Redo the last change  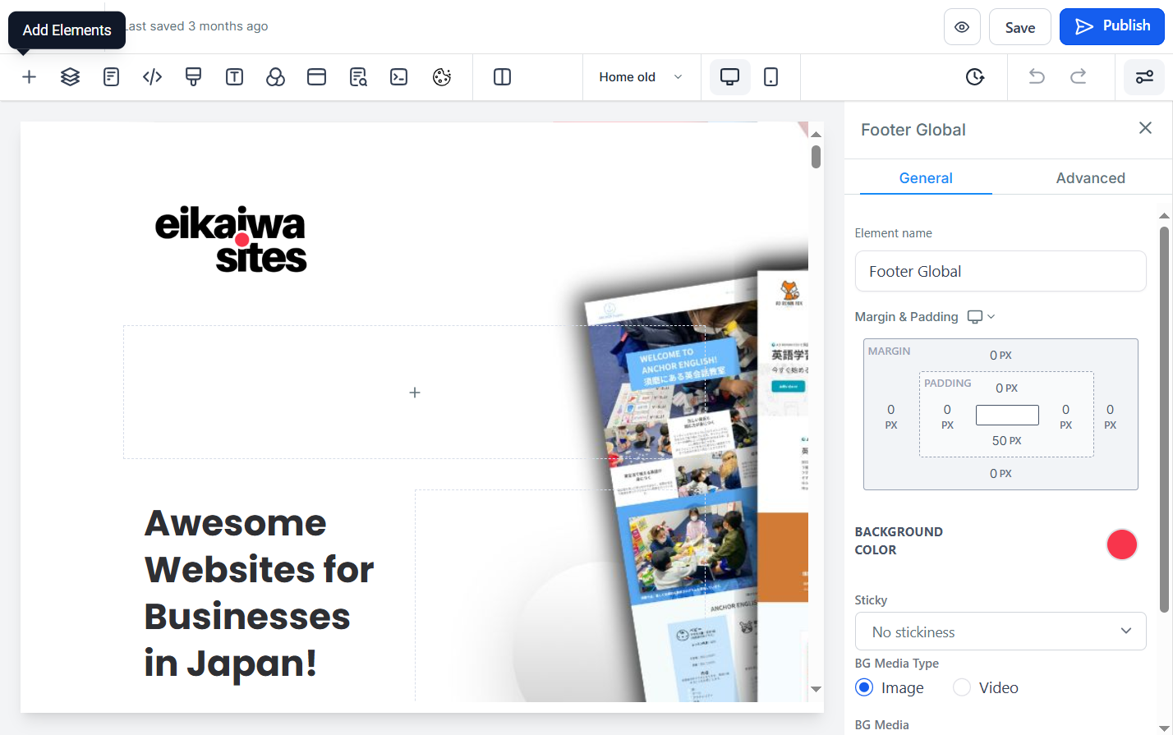click(x=1078, y=77)
